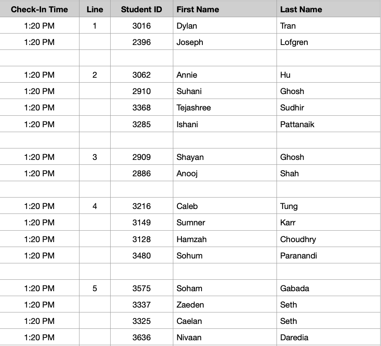Select the Line column header
Image resolution: width=381 pixels, height=346 pixels.
pos(95,9)
